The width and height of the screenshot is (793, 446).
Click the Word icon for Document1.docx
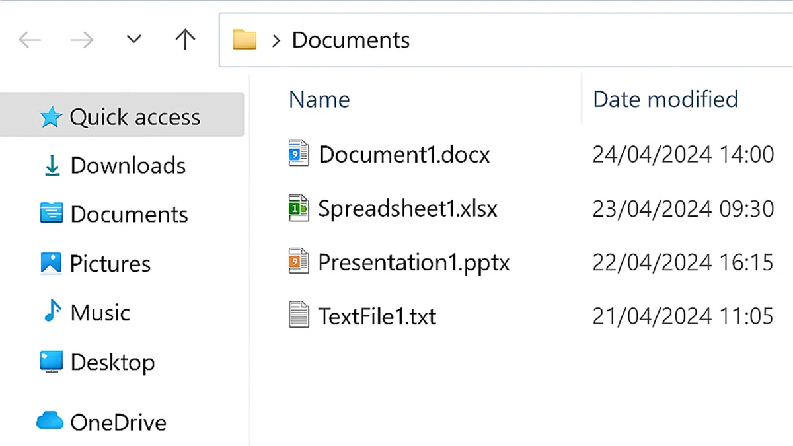299,153
